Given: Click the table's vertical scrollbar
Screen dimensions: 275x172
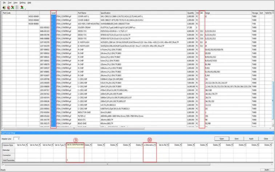Looking at the screenshot, I should [x=273, y=101].
